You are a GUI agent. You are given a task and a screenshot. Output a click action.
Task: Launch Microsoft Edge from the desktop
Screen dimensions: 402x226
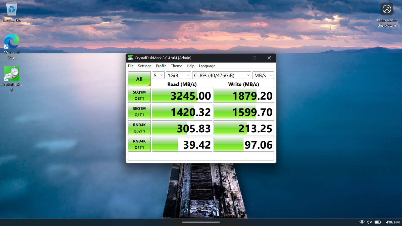coord(12,46)
